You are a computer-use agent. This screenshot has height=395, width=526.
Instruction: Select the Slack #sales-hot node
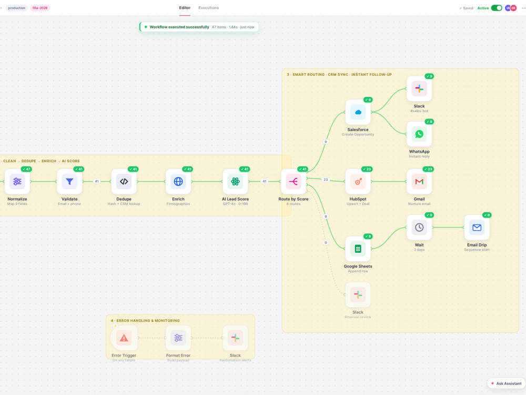coord(419,88)
